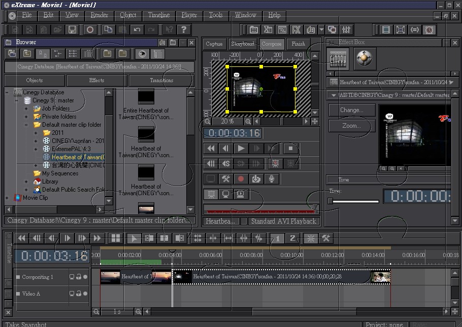The width and height of the screenshot is (462, 327).
Task: Click the Time slider handle in Effect Box
Action: [x=331, y=201]
